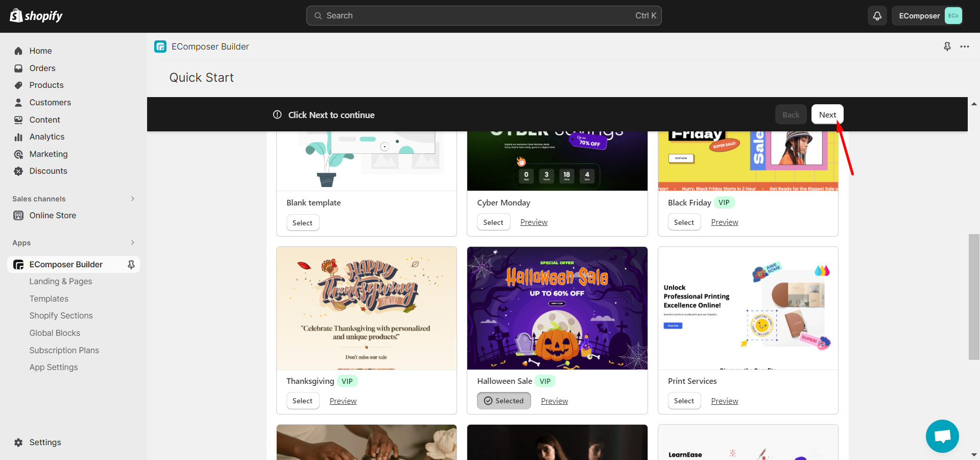The image size is (980, 460).
Task: Click the Black Friday VIP badge
Action: click(724, 202)
